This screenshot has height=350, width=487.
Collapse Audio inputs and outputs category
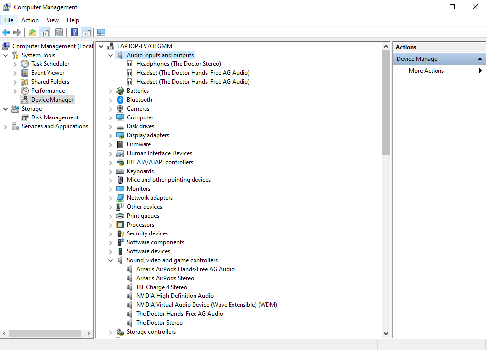click(x=110, y=55)
